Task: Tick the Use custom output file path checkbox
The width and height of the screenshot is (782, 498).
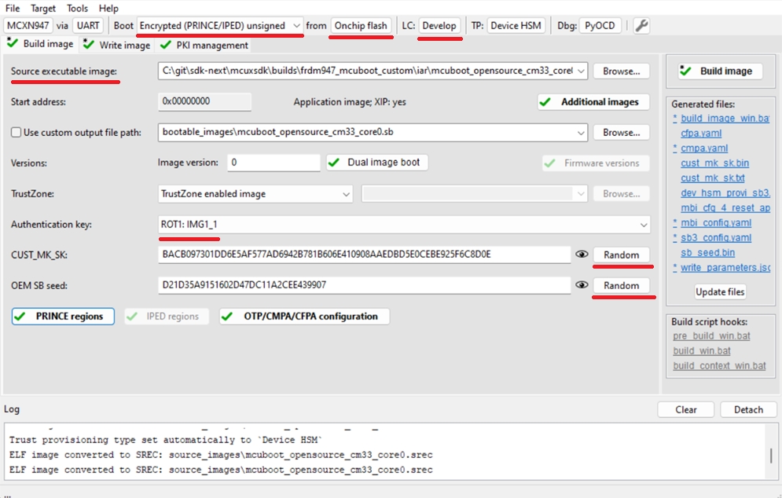Action: 16,133
